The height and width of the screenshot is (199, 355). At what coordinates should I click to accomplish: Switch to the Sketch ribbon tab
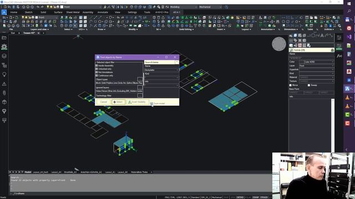[x=28, y=12]
